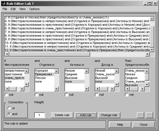Viewport: 159px width, 131px height.
Task: Select Высокая in Кредитоспособн list
Action: coord(135,85)
